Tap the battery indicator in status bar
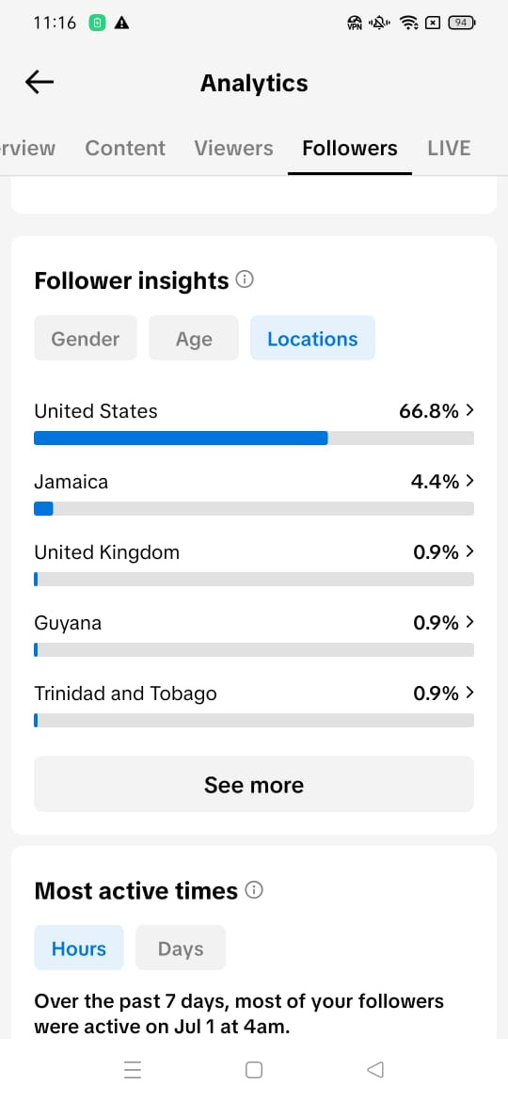The width and height of the screenshot is (508, 1101). [x=462, y=24]
